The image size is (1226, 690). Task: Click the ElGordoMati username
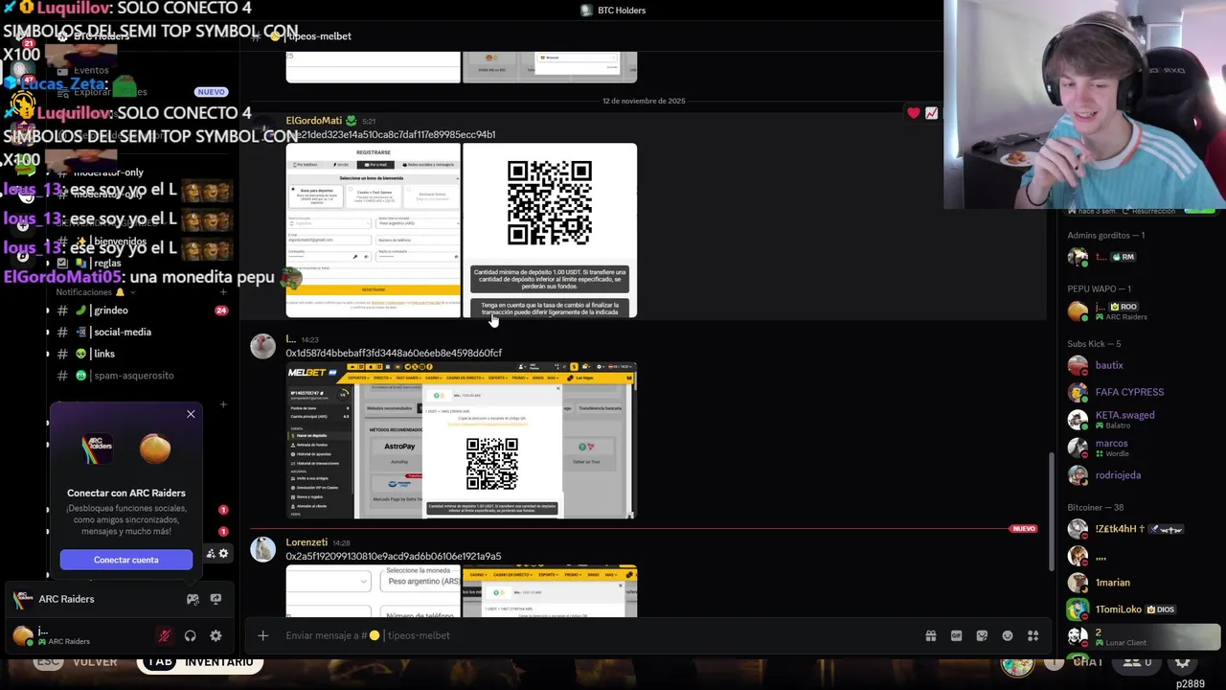[314, 121]
